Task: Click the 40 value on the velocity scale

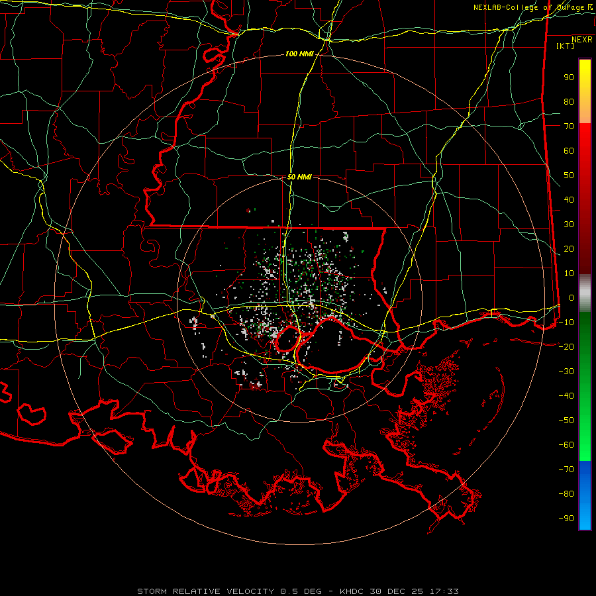Action: coord(569,200)
